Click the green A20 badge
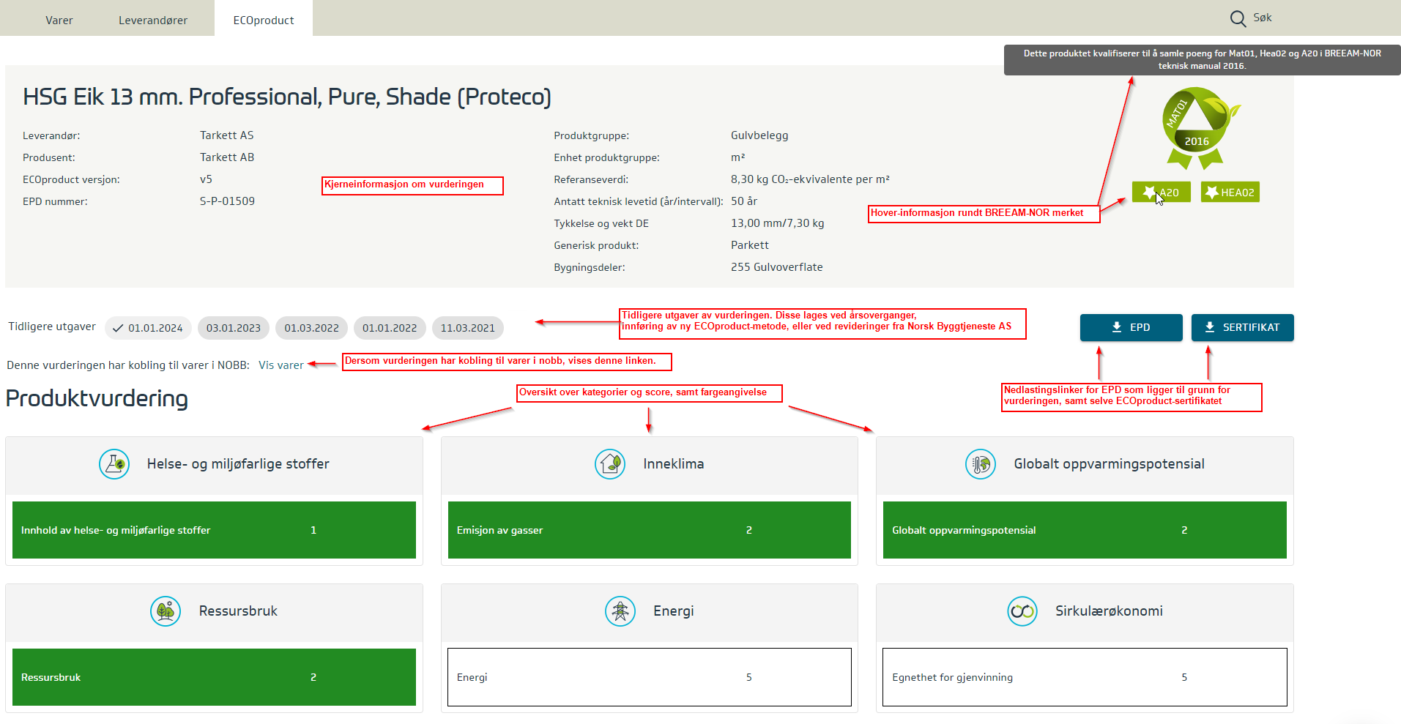The height and width of the screenshot is (724, 1401). 1161,193
